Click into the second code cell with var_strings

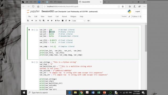coord(89,75)
